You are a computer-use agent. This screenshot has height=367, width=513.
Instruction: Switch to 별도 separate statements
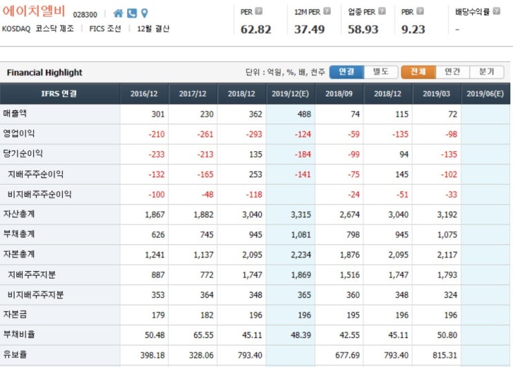pyautogui.click(x=381, y=72)
